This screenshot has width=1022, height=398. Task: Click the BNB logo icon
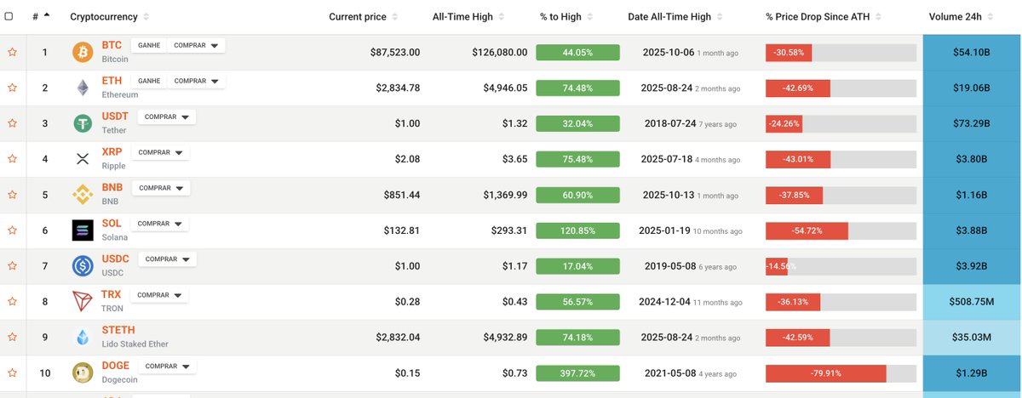coord(83,195)
